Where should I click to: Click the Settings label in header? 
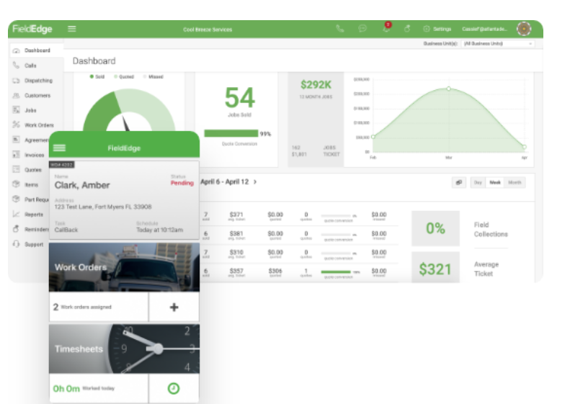(x=442, y=29)
